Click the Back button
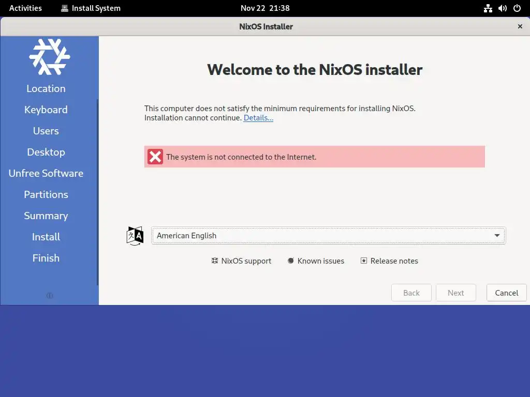 (411, 293)
